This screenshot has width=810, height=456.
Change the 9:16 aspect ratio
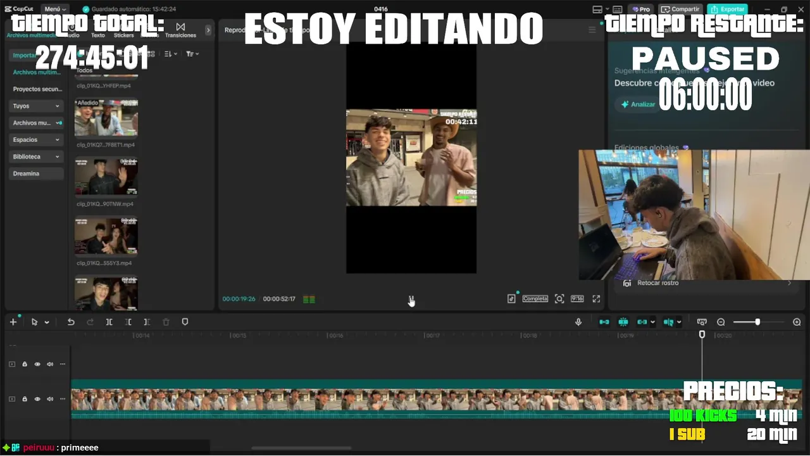(x=577, y=299)
